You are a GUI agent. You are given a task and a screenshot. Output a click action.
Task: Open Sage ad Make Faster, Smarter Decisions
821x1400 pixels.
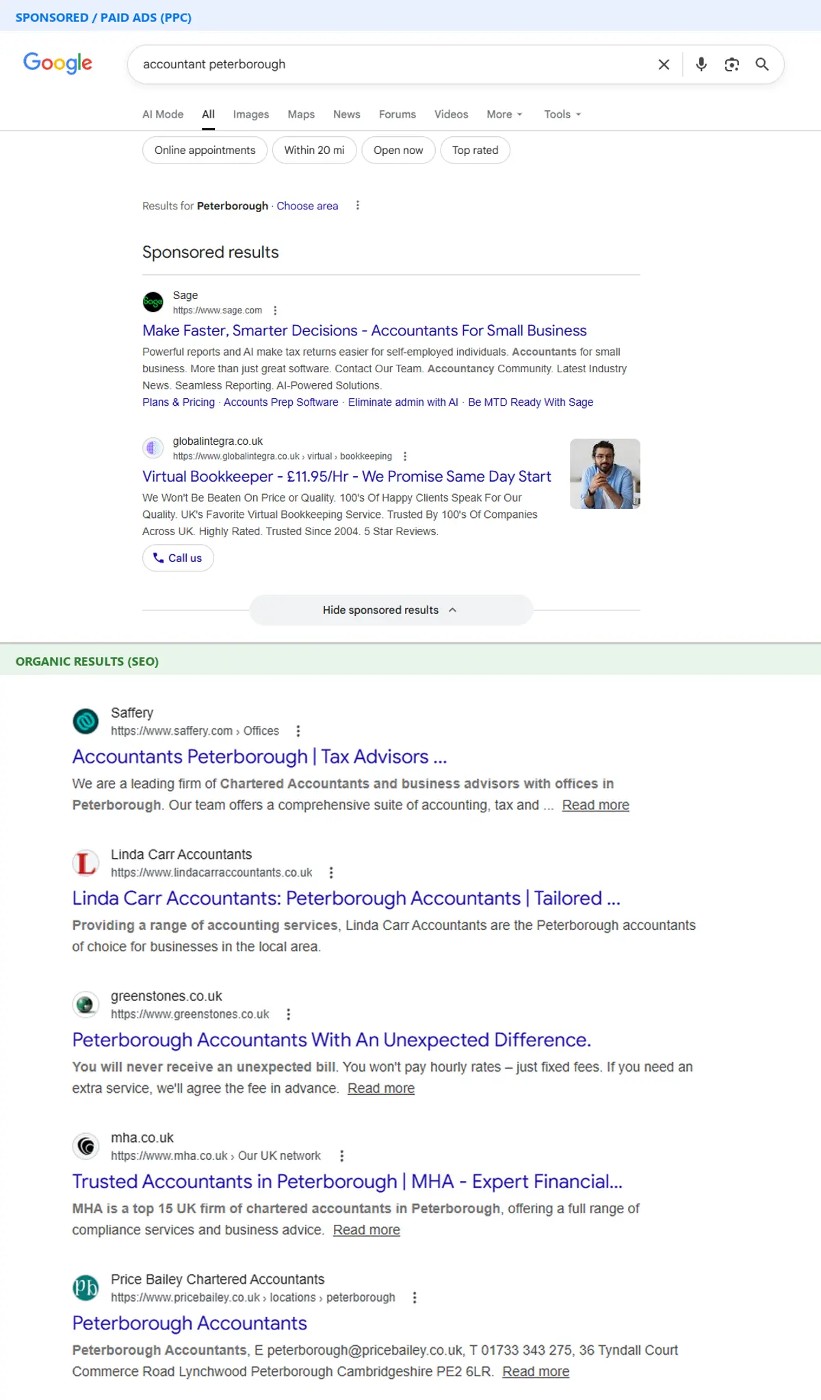[x=365, y=330]
